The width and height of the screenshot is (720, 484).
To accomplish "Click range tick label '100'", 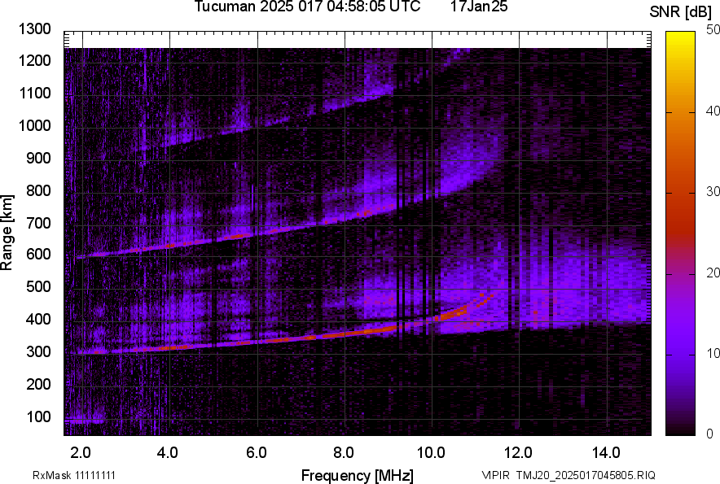I will coord(38,416).
